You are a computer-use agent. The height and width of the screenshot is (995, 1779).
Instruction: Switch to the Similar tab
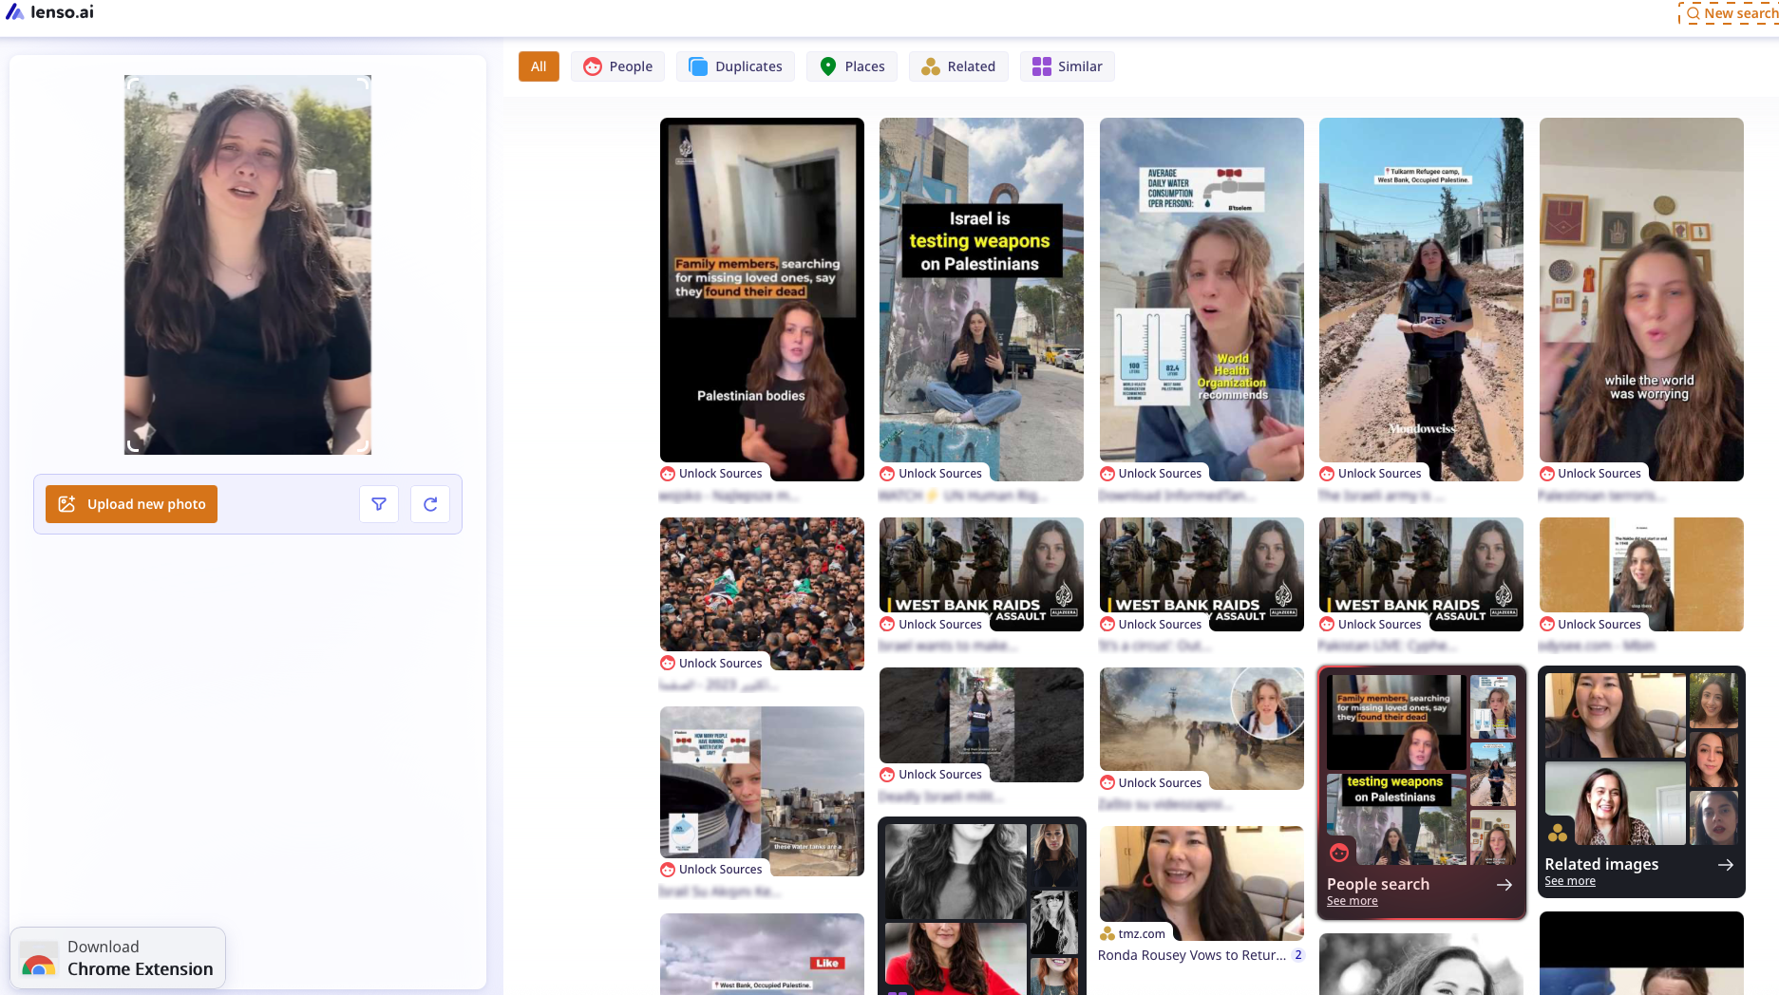click(x=1068, y=66)
